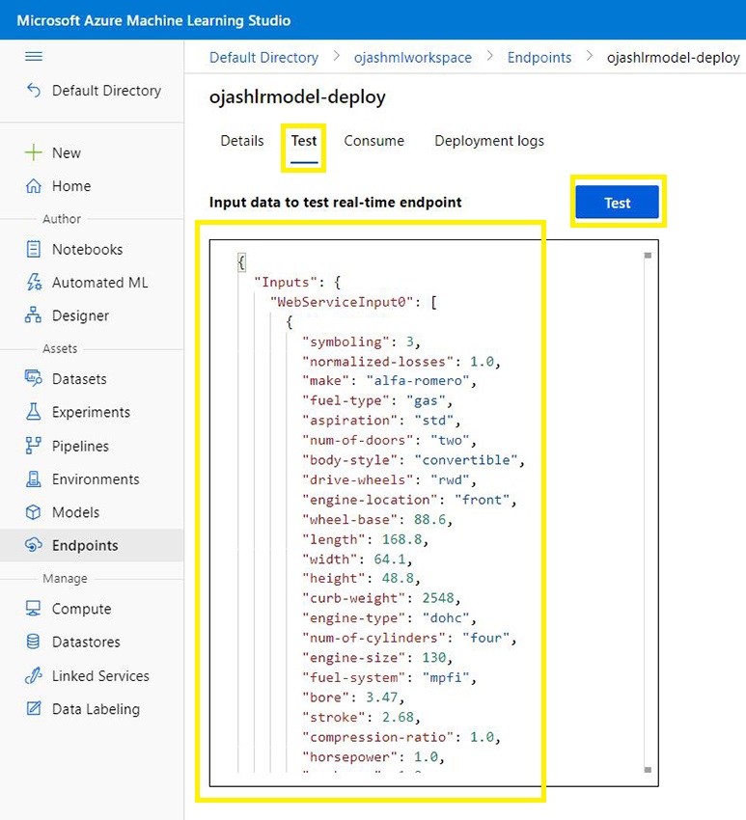Viewport: 746px width, 820px height.
Task: Go to Default Directory breadcrumb link
Action: 263,57
